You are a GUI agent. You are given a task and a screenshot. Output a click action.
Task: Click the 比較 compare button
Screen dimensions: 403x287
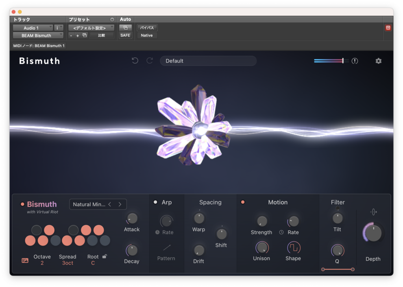point(102,35)
